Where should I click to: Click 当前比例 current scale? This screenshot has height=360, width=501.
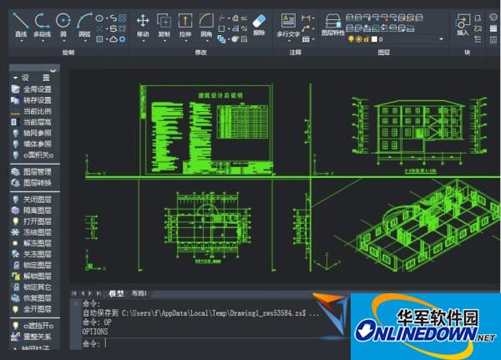click(x=32, y=111)
